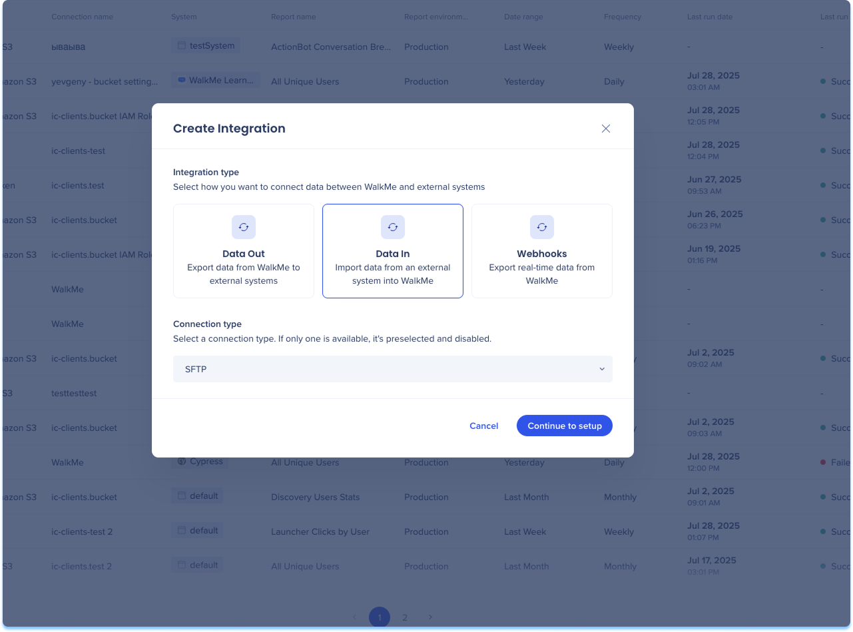Click Continue to setup button
Screen dimensions: 853x632
point(565,426)
